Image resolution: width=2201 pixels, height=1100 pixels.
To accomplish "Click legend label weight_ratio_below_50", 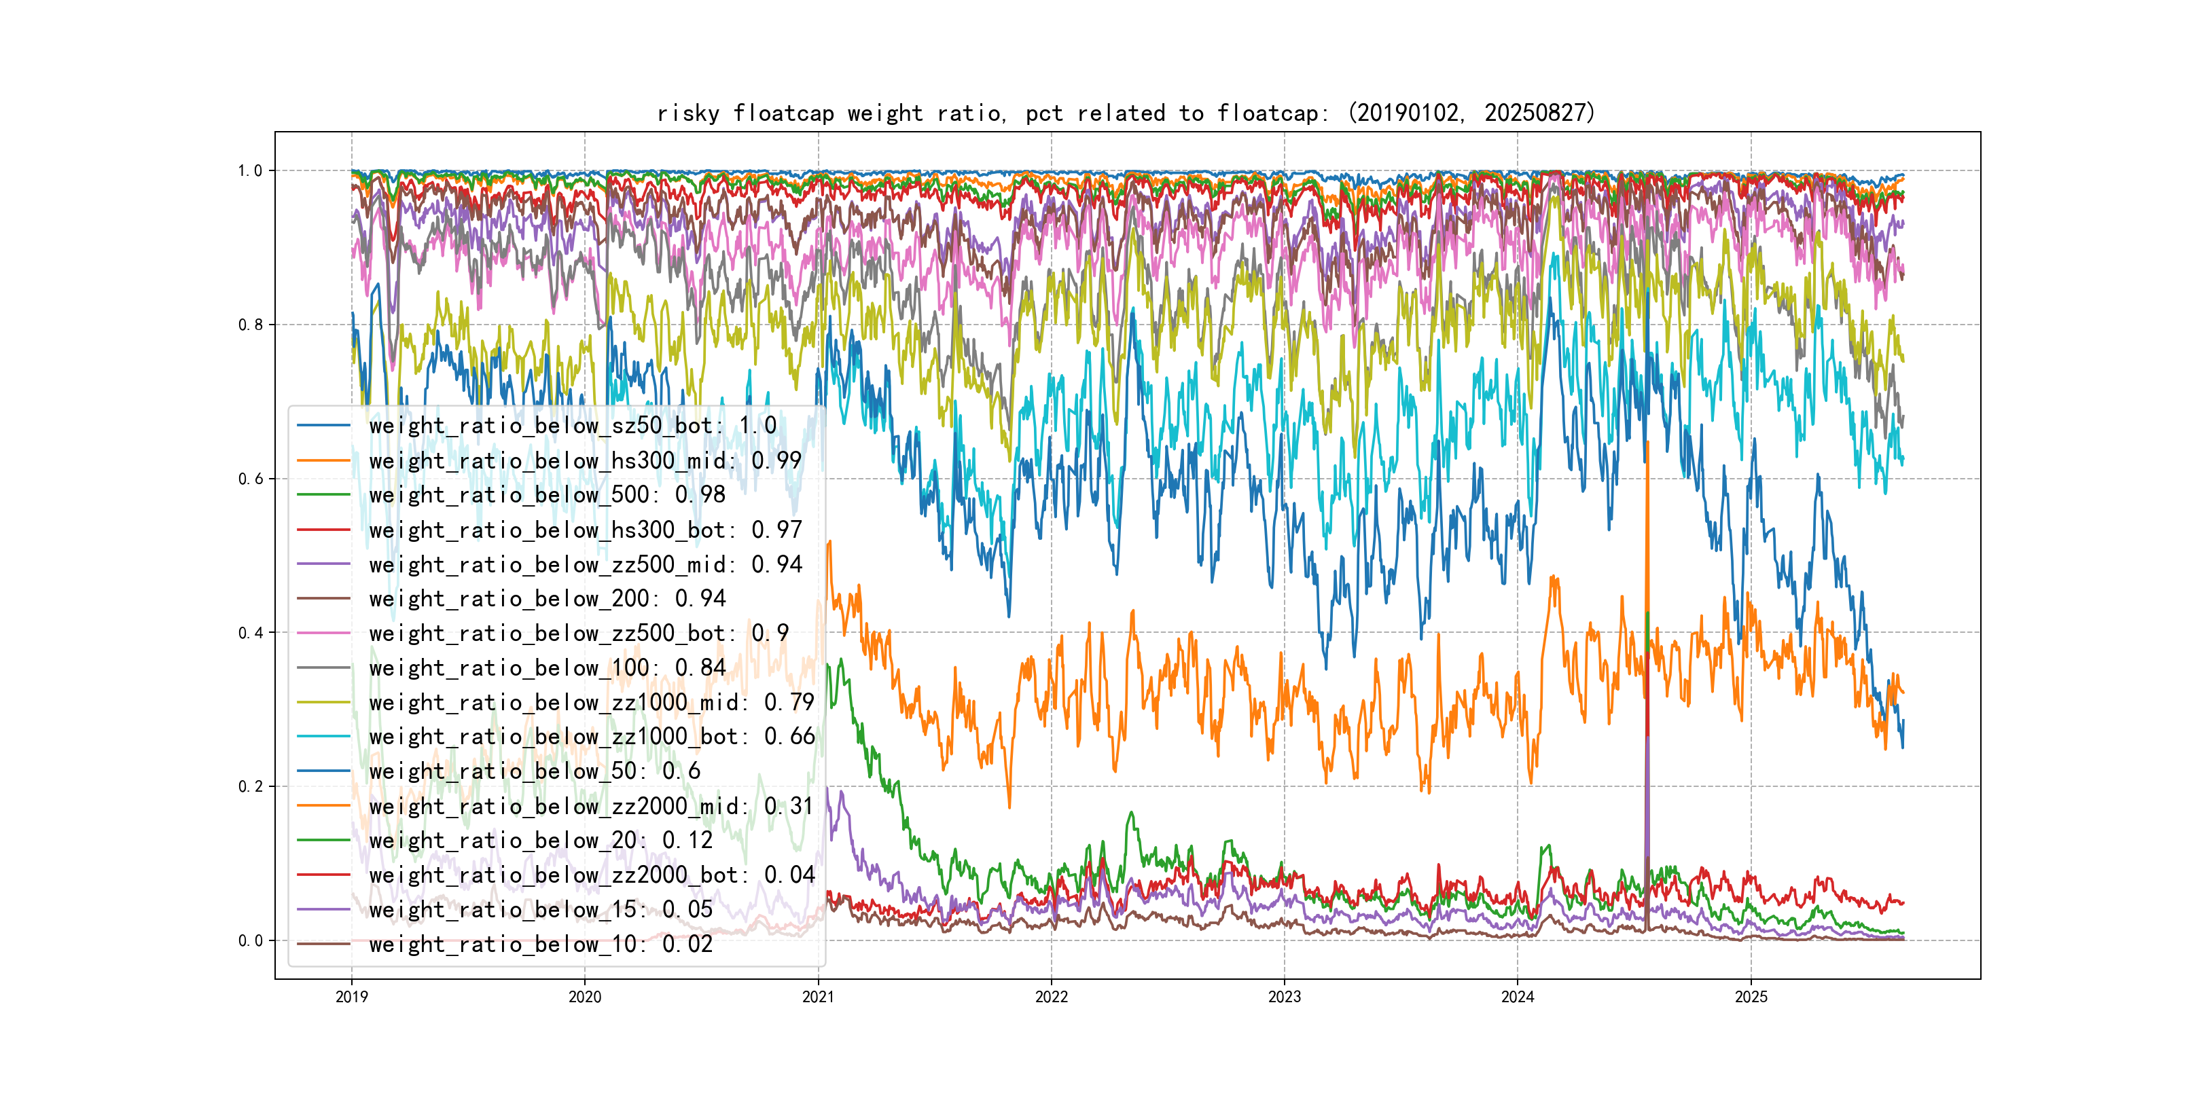I will (534, 771).
